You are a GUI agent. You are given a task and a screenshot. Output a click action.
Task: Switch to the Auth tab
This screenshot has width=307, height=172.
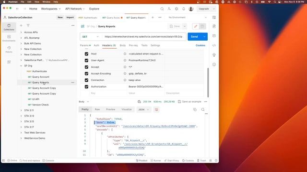pos(96,45)
